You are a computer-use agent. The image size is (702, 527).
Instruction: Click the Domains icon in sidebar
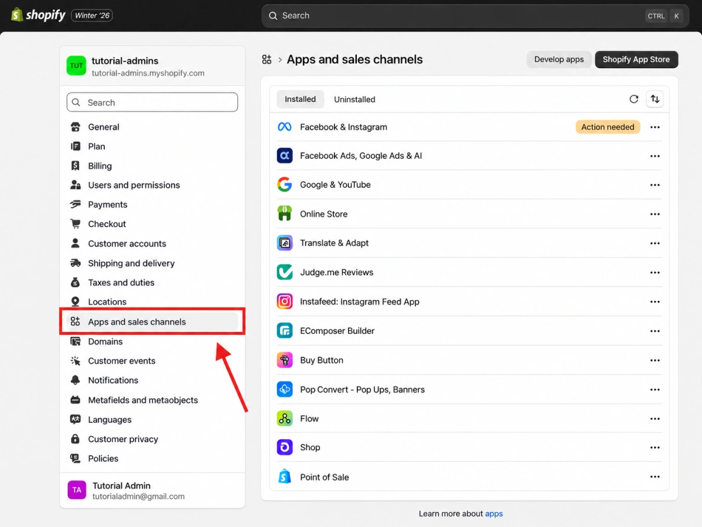pyautogui.click(x=75, y=341)
